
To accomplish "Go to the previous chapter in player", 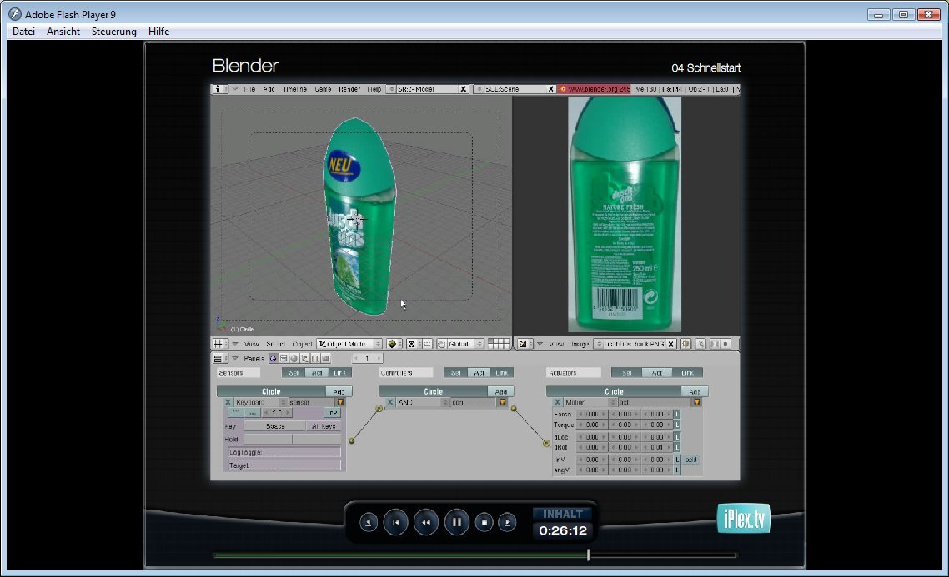I will tap(369, 522).
